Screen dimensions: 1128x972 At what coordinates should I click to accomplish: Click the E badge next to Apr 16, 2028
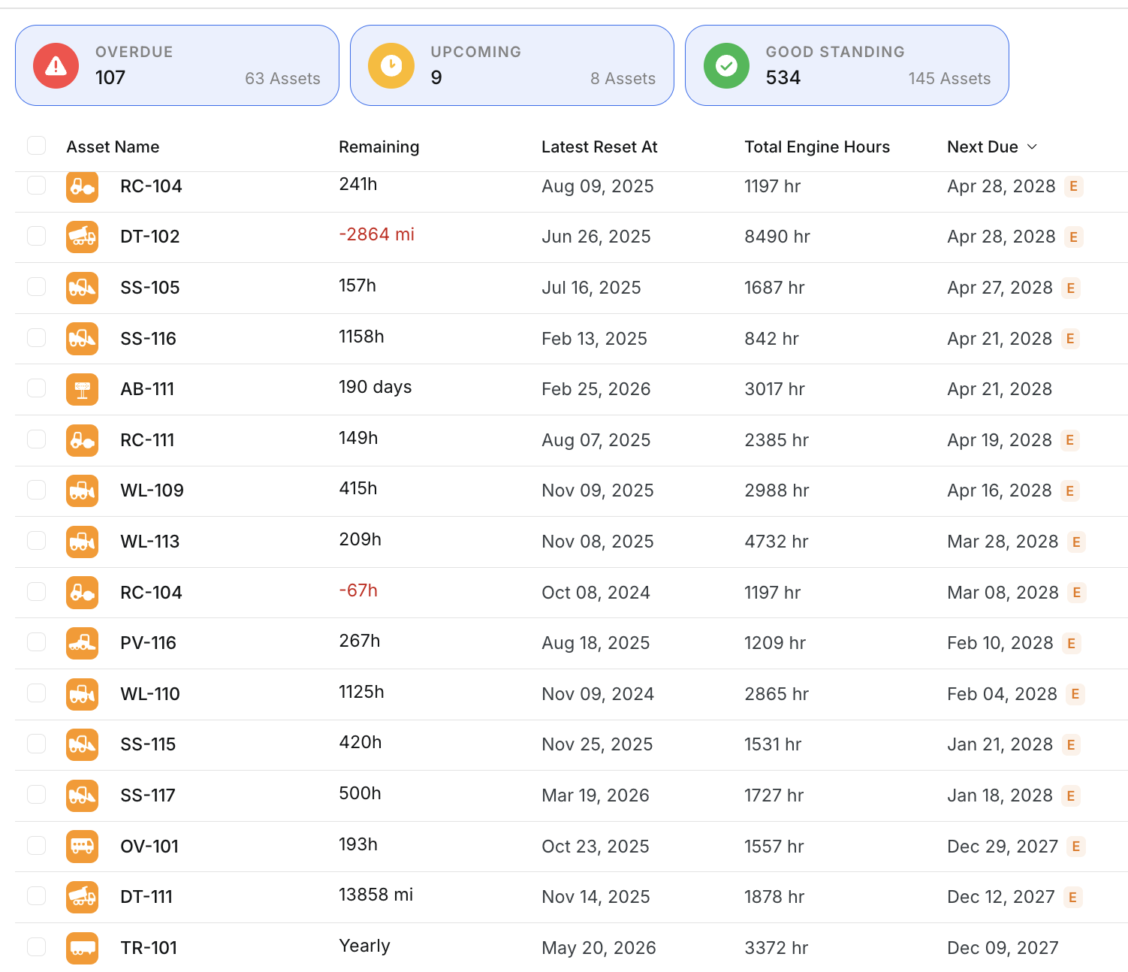click(x=1070, y=491)
